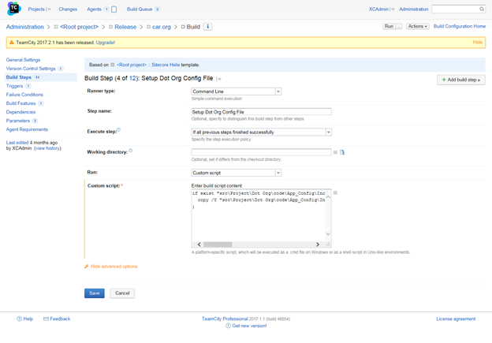Click the Upgrade link in banner
Image resolution: width=492 pixels, height=343 pixels.
[106, 43]
